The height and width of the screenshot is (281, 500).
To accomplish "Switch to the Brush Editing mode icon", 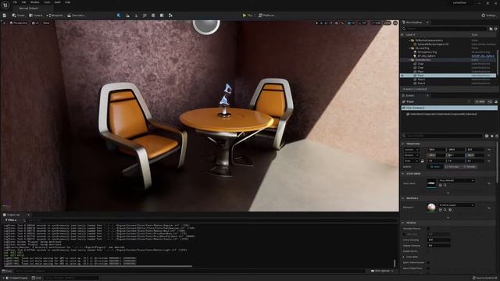I will pyautogui.click(x=170, y=16).
